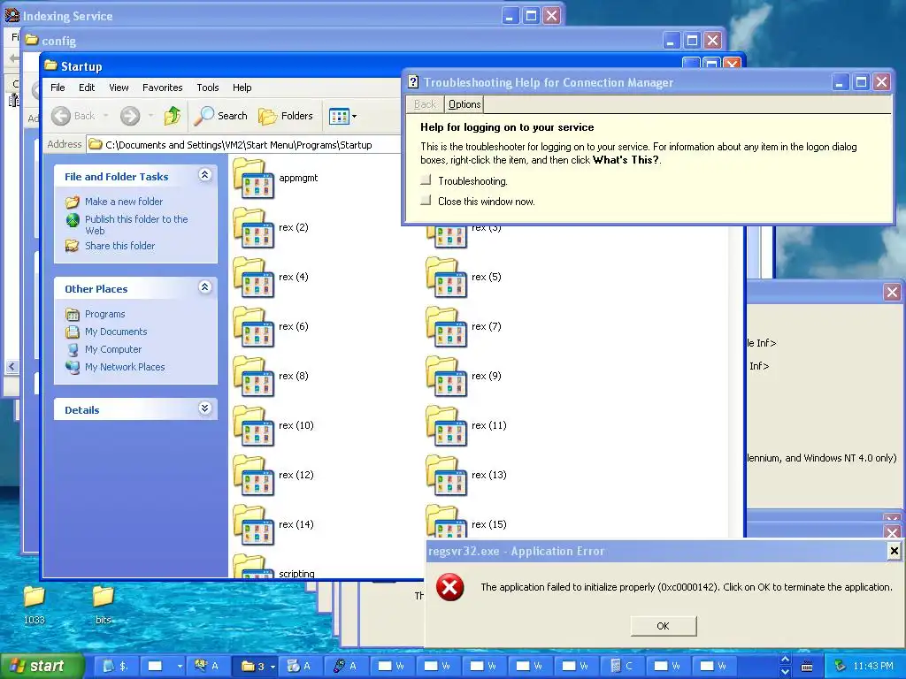Open the View menu in Startup window
Screen dimensions: 906x679
tap(119, 88)
